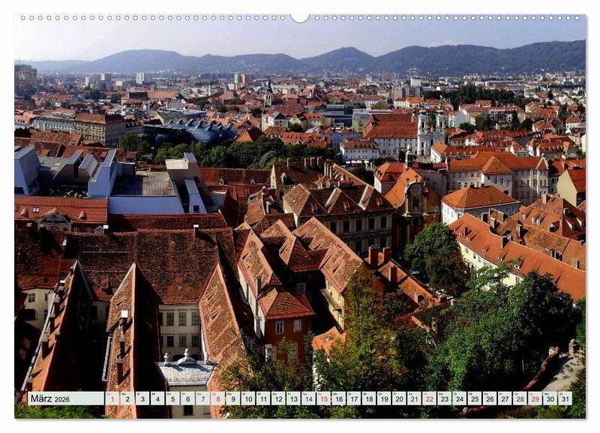Select day 25 in the calendar strip
Viewport: 600px width, 433px height.
[x=475, y=398]
